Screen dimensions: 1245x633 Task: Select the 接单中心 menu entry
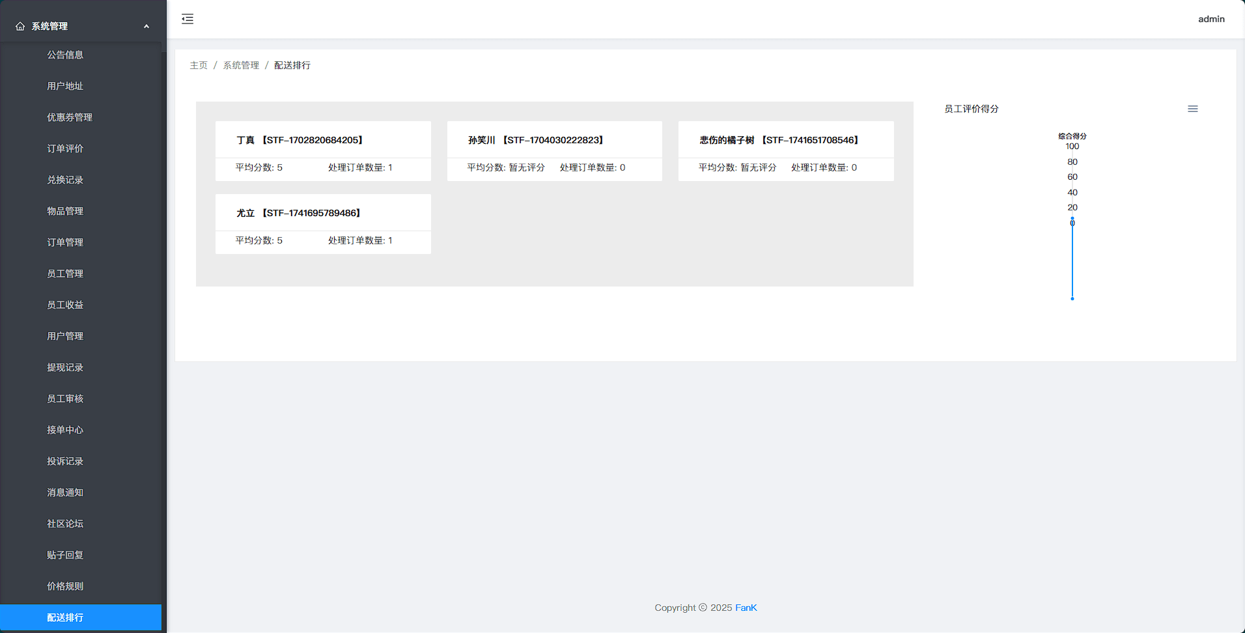click(65, 430)
